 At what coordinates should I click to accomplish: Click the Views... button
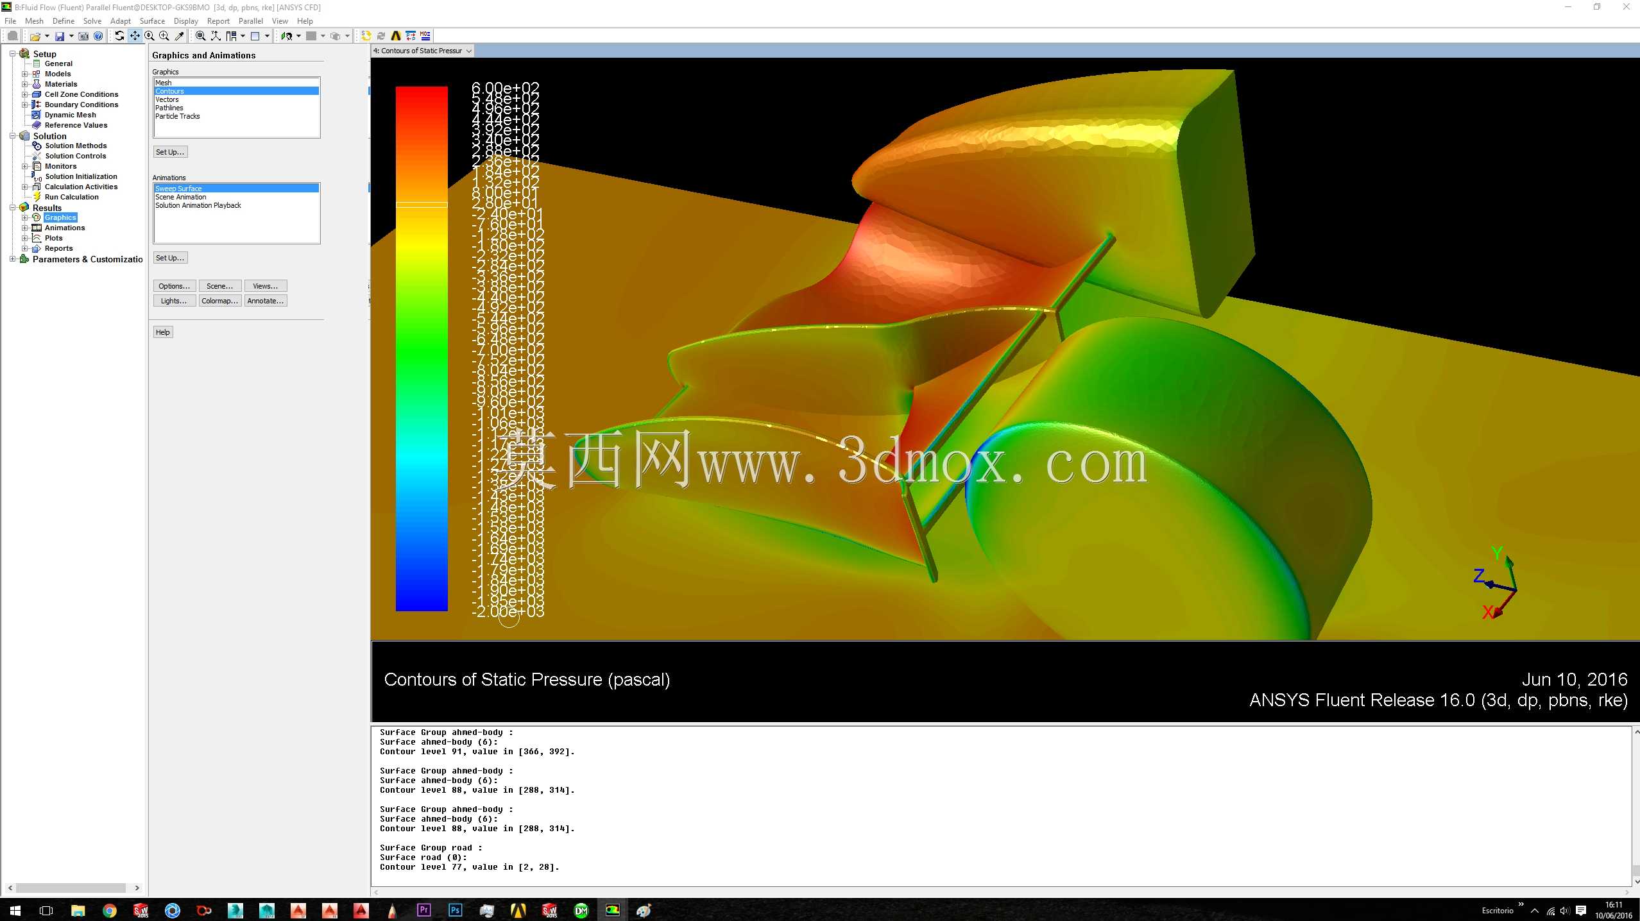point(266,286)
